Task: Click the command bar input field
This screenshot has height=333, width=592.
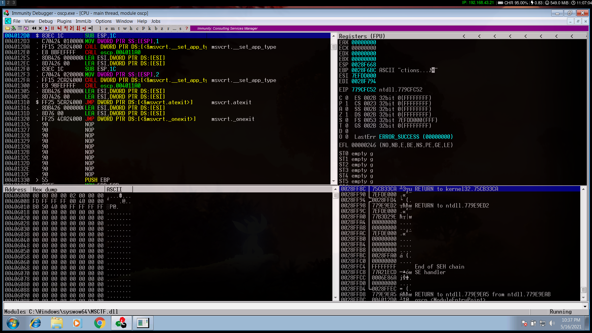Action: coord(292,306)
